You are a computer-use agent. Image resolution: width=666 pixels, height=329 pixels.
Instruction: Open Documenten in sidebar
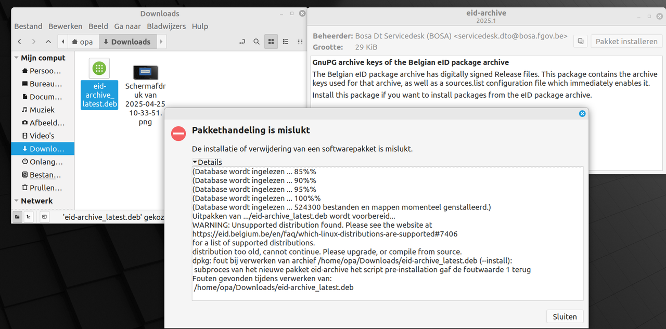(43, 97)
